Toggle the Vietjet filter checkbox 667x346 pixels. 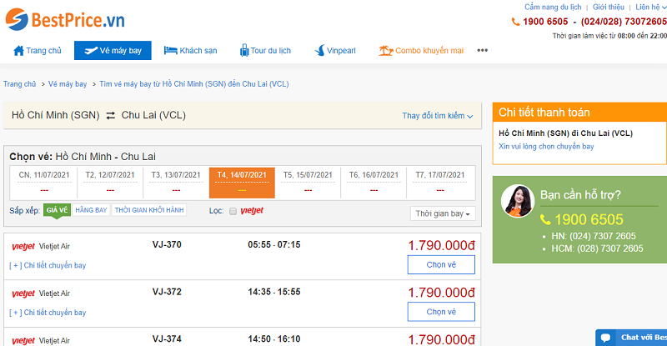coord(233,211)
